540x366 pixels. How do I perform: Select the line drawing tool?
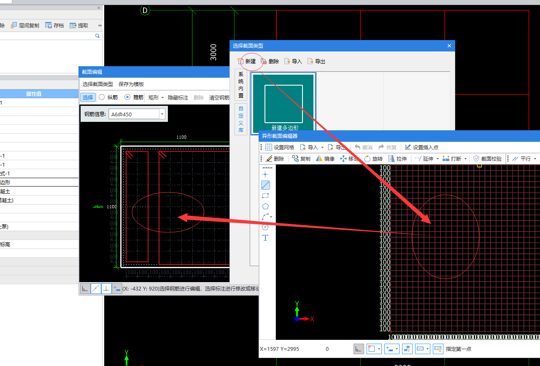pos(265,185)
